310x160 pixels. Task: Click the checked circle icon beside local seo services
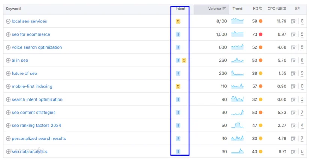pos(8,21)
